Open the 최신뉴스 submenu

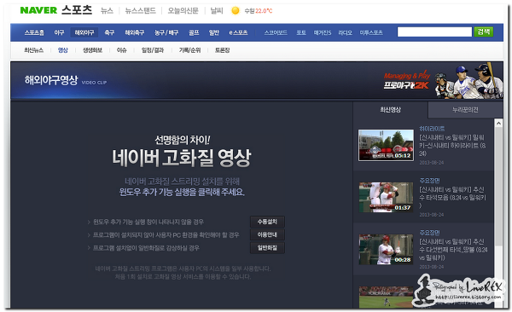[x=33, y=50]
